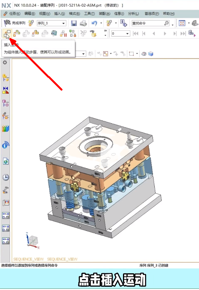
Task: Save the part with the floppy disk icon
Action: click(74, 23)
